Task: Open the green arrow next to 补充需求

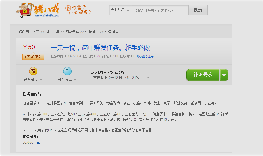Action: [224, 75]
